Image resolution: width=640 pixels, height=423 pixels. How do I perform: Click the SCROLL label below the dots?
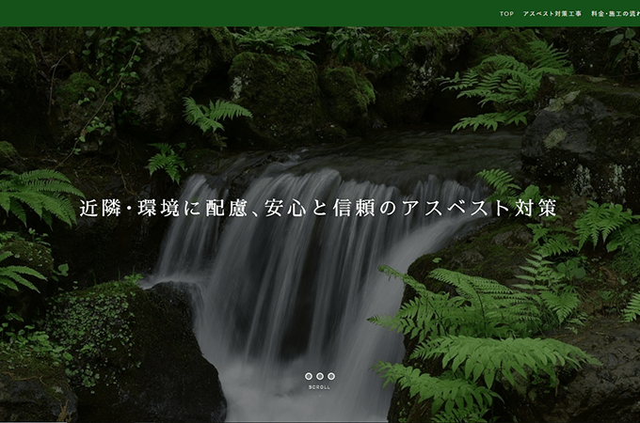[320, 386]
